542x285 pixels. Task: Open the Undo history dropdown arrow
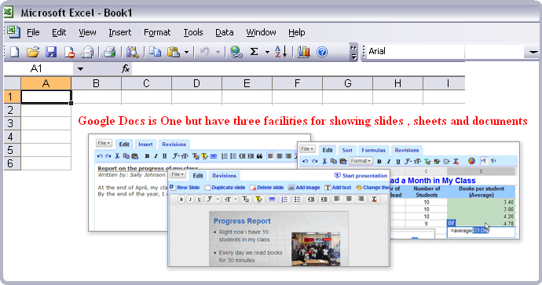pyautogui.click(x=218, y=53)
